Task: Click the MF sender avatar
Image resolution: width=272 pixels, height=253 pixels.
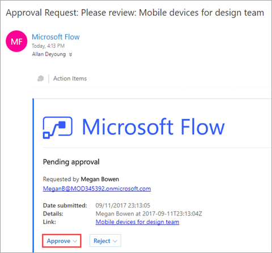Action: coord(16,41)
